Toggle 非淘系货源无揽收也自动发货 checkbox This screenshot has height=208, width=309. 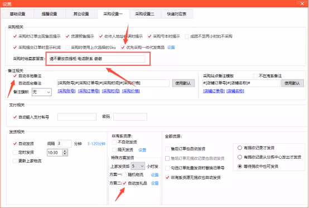(x=167, y=178)
